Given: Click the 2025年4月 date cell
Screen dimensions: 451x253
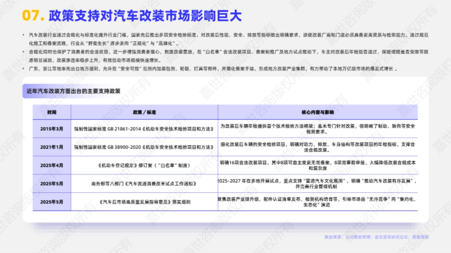Looking at the screenshot, I should (53, 164).
